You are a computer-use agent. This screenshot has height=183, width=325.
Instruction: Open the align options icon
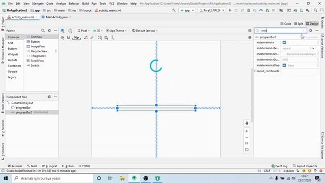point(106,38)
